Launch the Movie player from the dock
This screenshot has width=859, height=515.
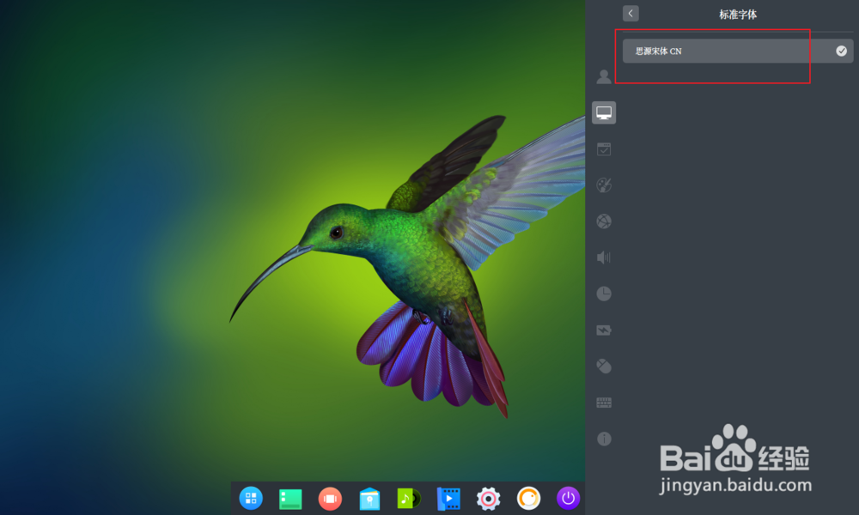click(448, 499)
